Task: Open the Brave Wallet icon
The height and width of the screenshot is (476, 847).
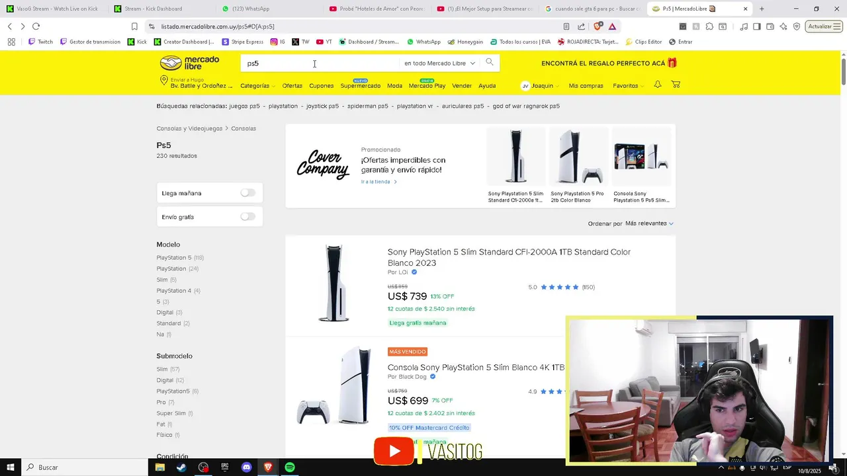Action: coord(770,26)
